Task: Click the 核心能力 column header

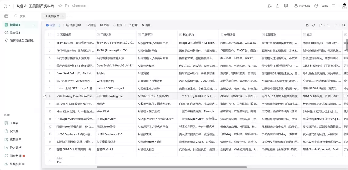Action: pyautogui.click(x=198, y=35)
